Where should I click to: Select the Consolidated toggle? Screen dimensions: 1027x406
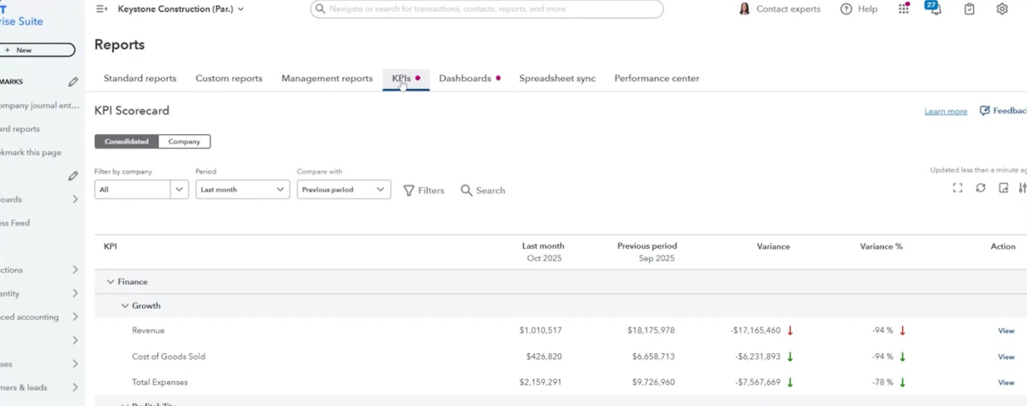pos(127,142)
